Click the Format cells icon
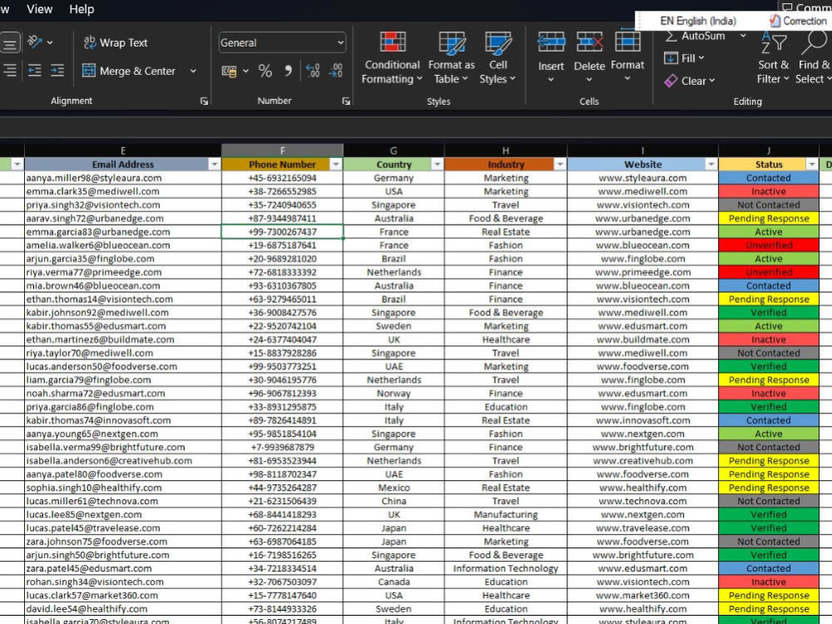Screen dimensions: 832x624 tap(627, 42)
